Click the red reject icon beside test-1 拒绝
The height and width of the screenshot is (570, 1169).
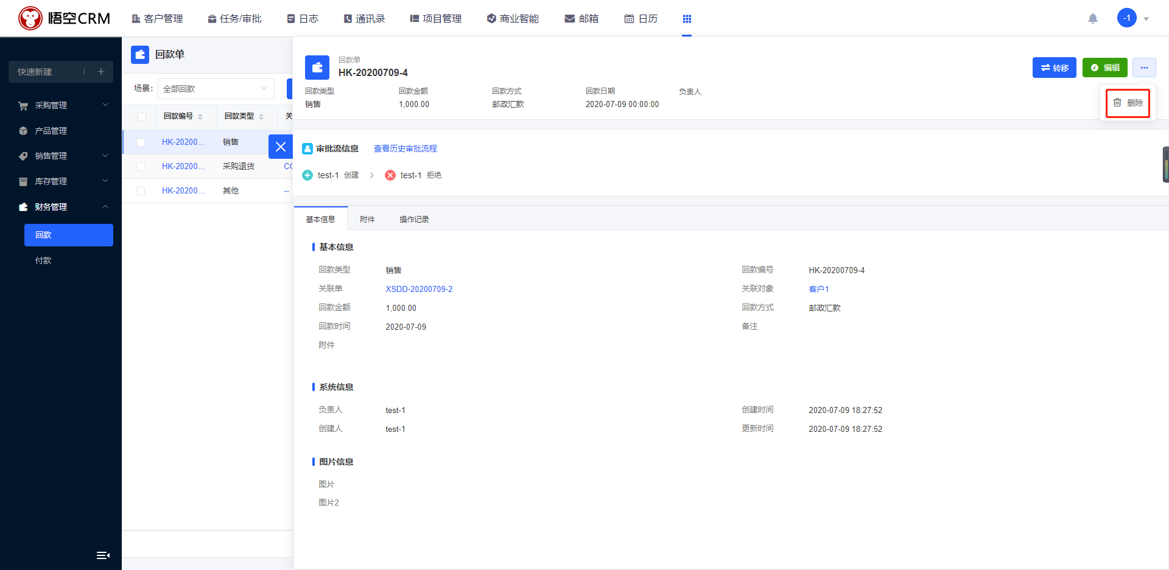click(390, 175)
